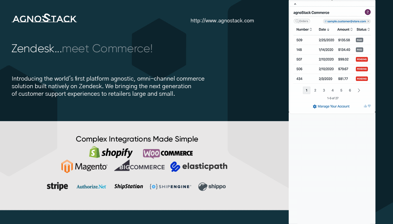Click the ShipStation logo
Viewport: 393px width, 224px height.
pos(129,186)
